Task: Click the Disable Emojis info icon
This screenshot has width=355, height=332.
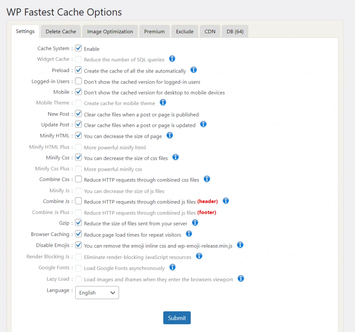Action: point(240,245)
